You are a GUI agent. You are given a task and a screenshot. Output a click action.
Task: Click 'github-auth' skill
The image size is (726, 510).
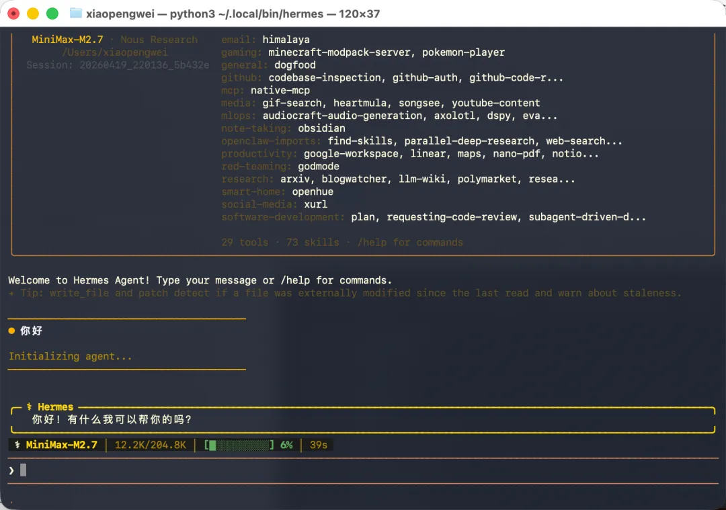point(425,78)
